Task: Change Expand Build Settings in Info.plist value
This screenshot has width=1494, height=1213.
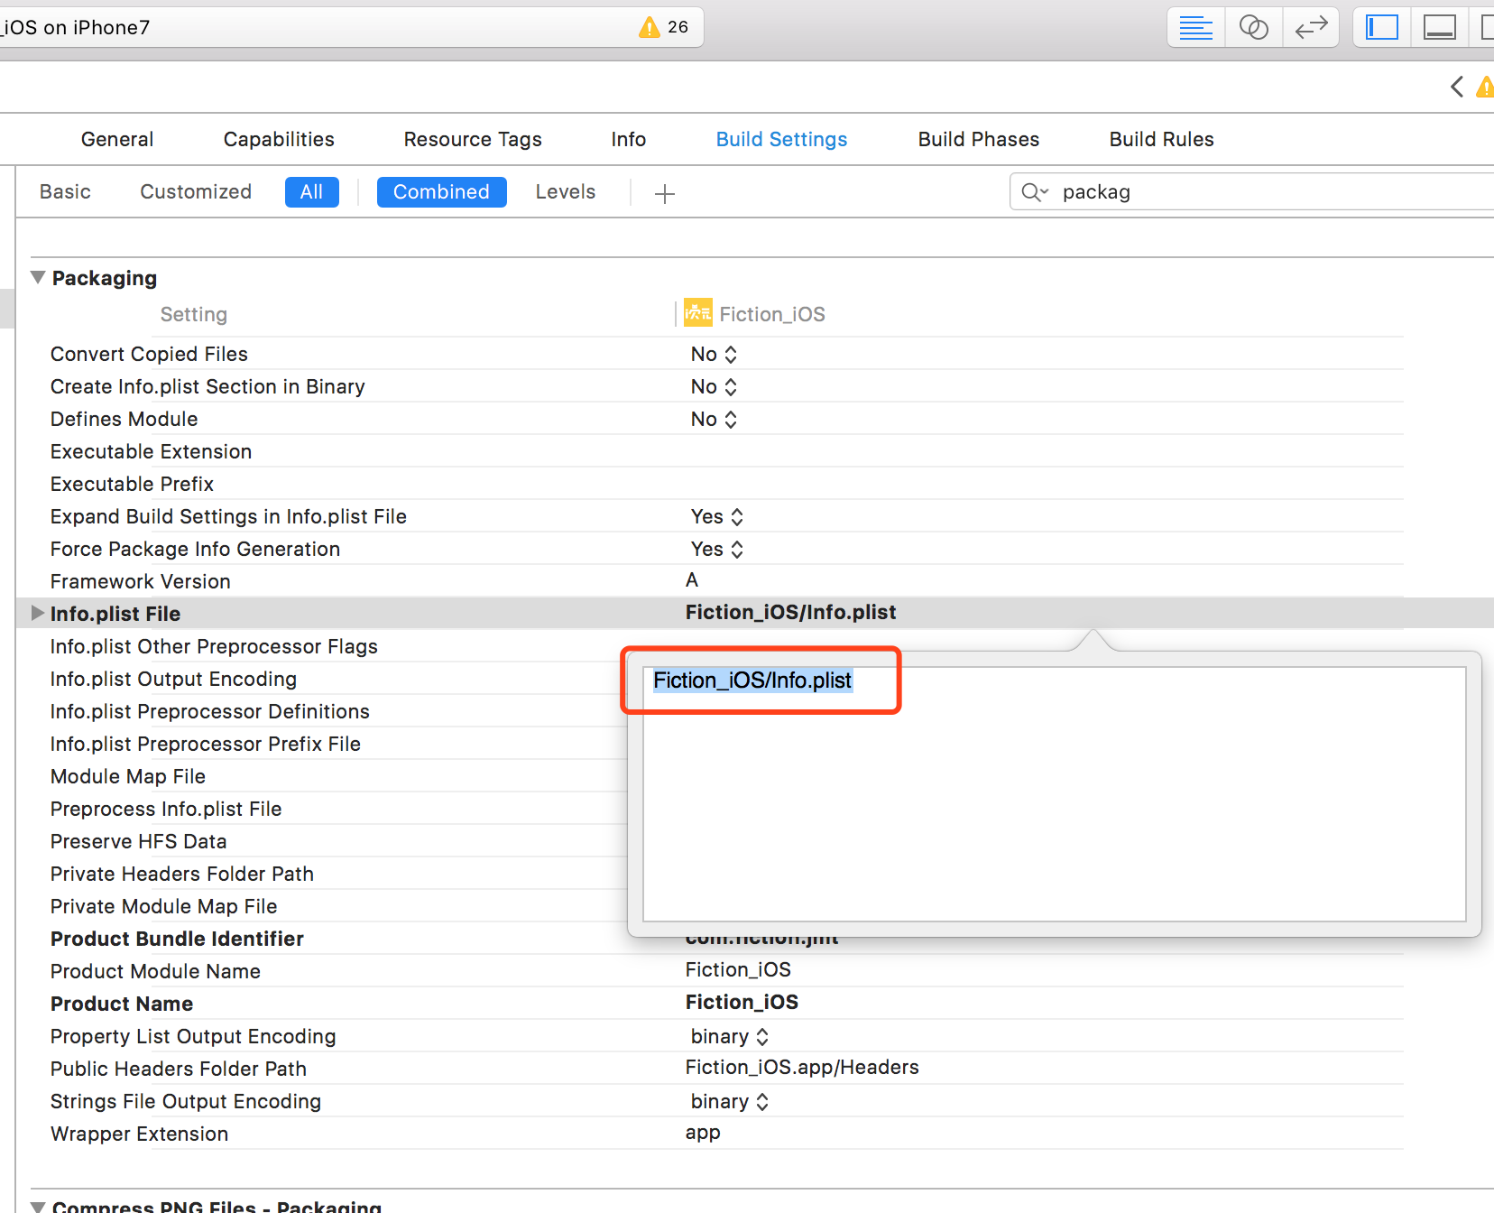Action: point(717,516)
